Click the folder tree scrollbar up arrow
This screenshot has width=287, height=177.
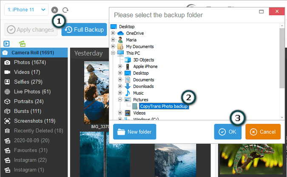pyautogui.click(x=282, y=26)
